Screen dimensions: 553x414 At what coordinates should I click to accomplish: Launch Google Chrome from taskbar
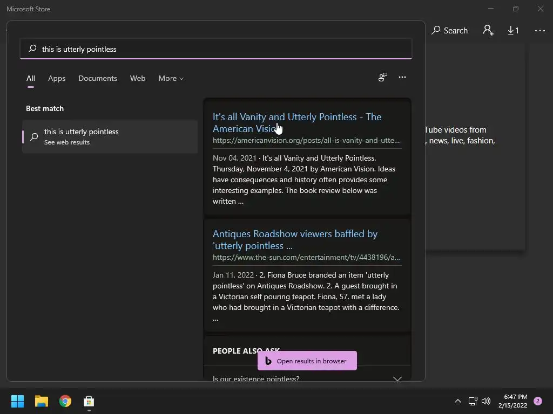pyautogui.click(x=65, y=401)
